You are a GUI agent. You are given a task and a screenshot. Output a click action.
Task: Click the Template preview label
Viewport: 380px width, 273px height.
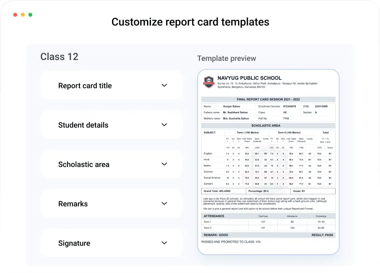coord(226,58)
